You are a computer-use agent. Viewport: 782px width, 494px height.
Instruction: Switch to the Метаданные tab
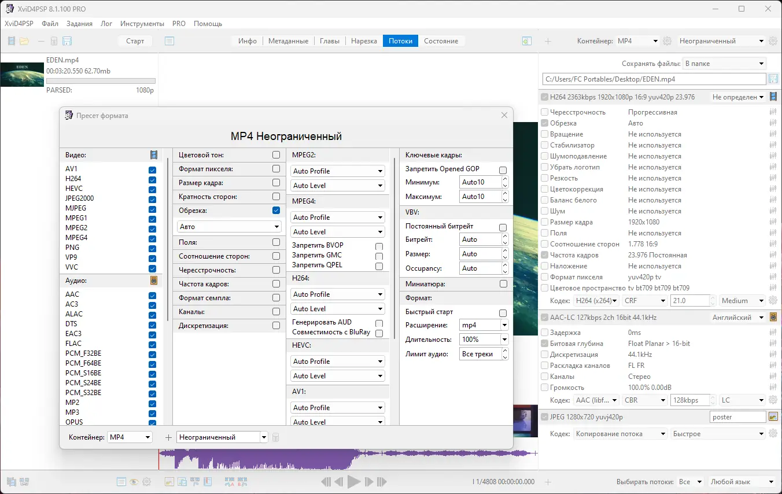(289, 41)
